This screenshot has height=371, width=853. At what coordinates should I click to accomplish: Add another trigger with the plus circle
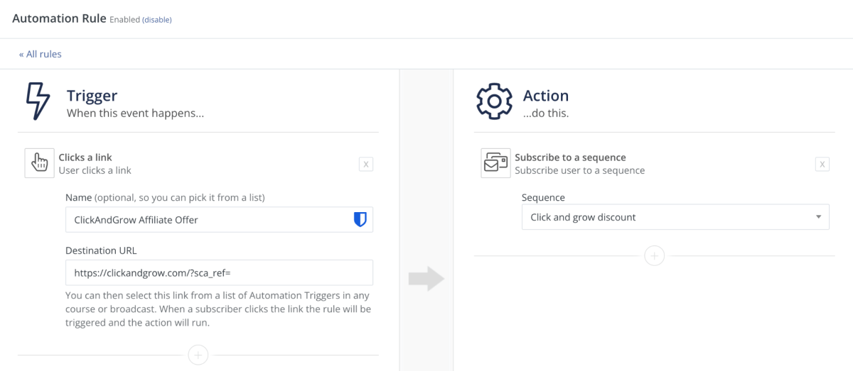[198, 355]
